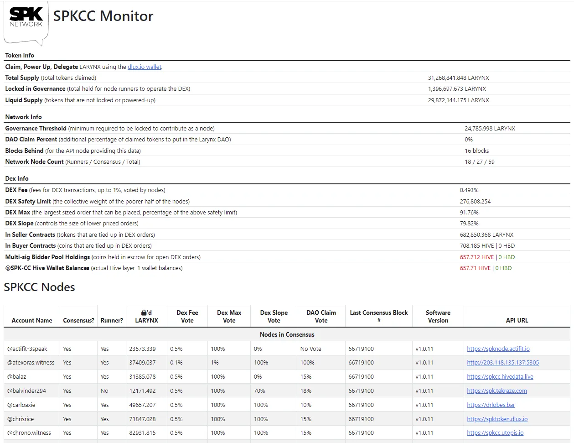
Task: Click the Network Info section heading
Action: 23,117
